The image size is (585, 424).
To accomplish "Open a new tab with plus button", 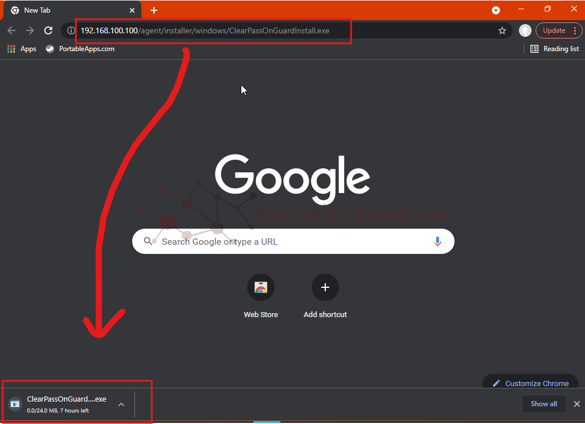I will [154, 10].
